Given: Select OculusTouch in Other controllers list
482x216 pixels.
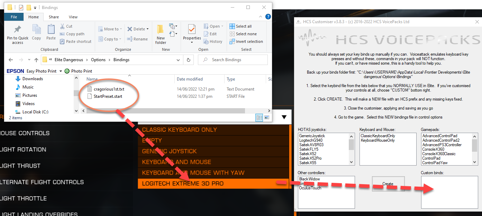Looking at the screenshot, I should point(310,188).
